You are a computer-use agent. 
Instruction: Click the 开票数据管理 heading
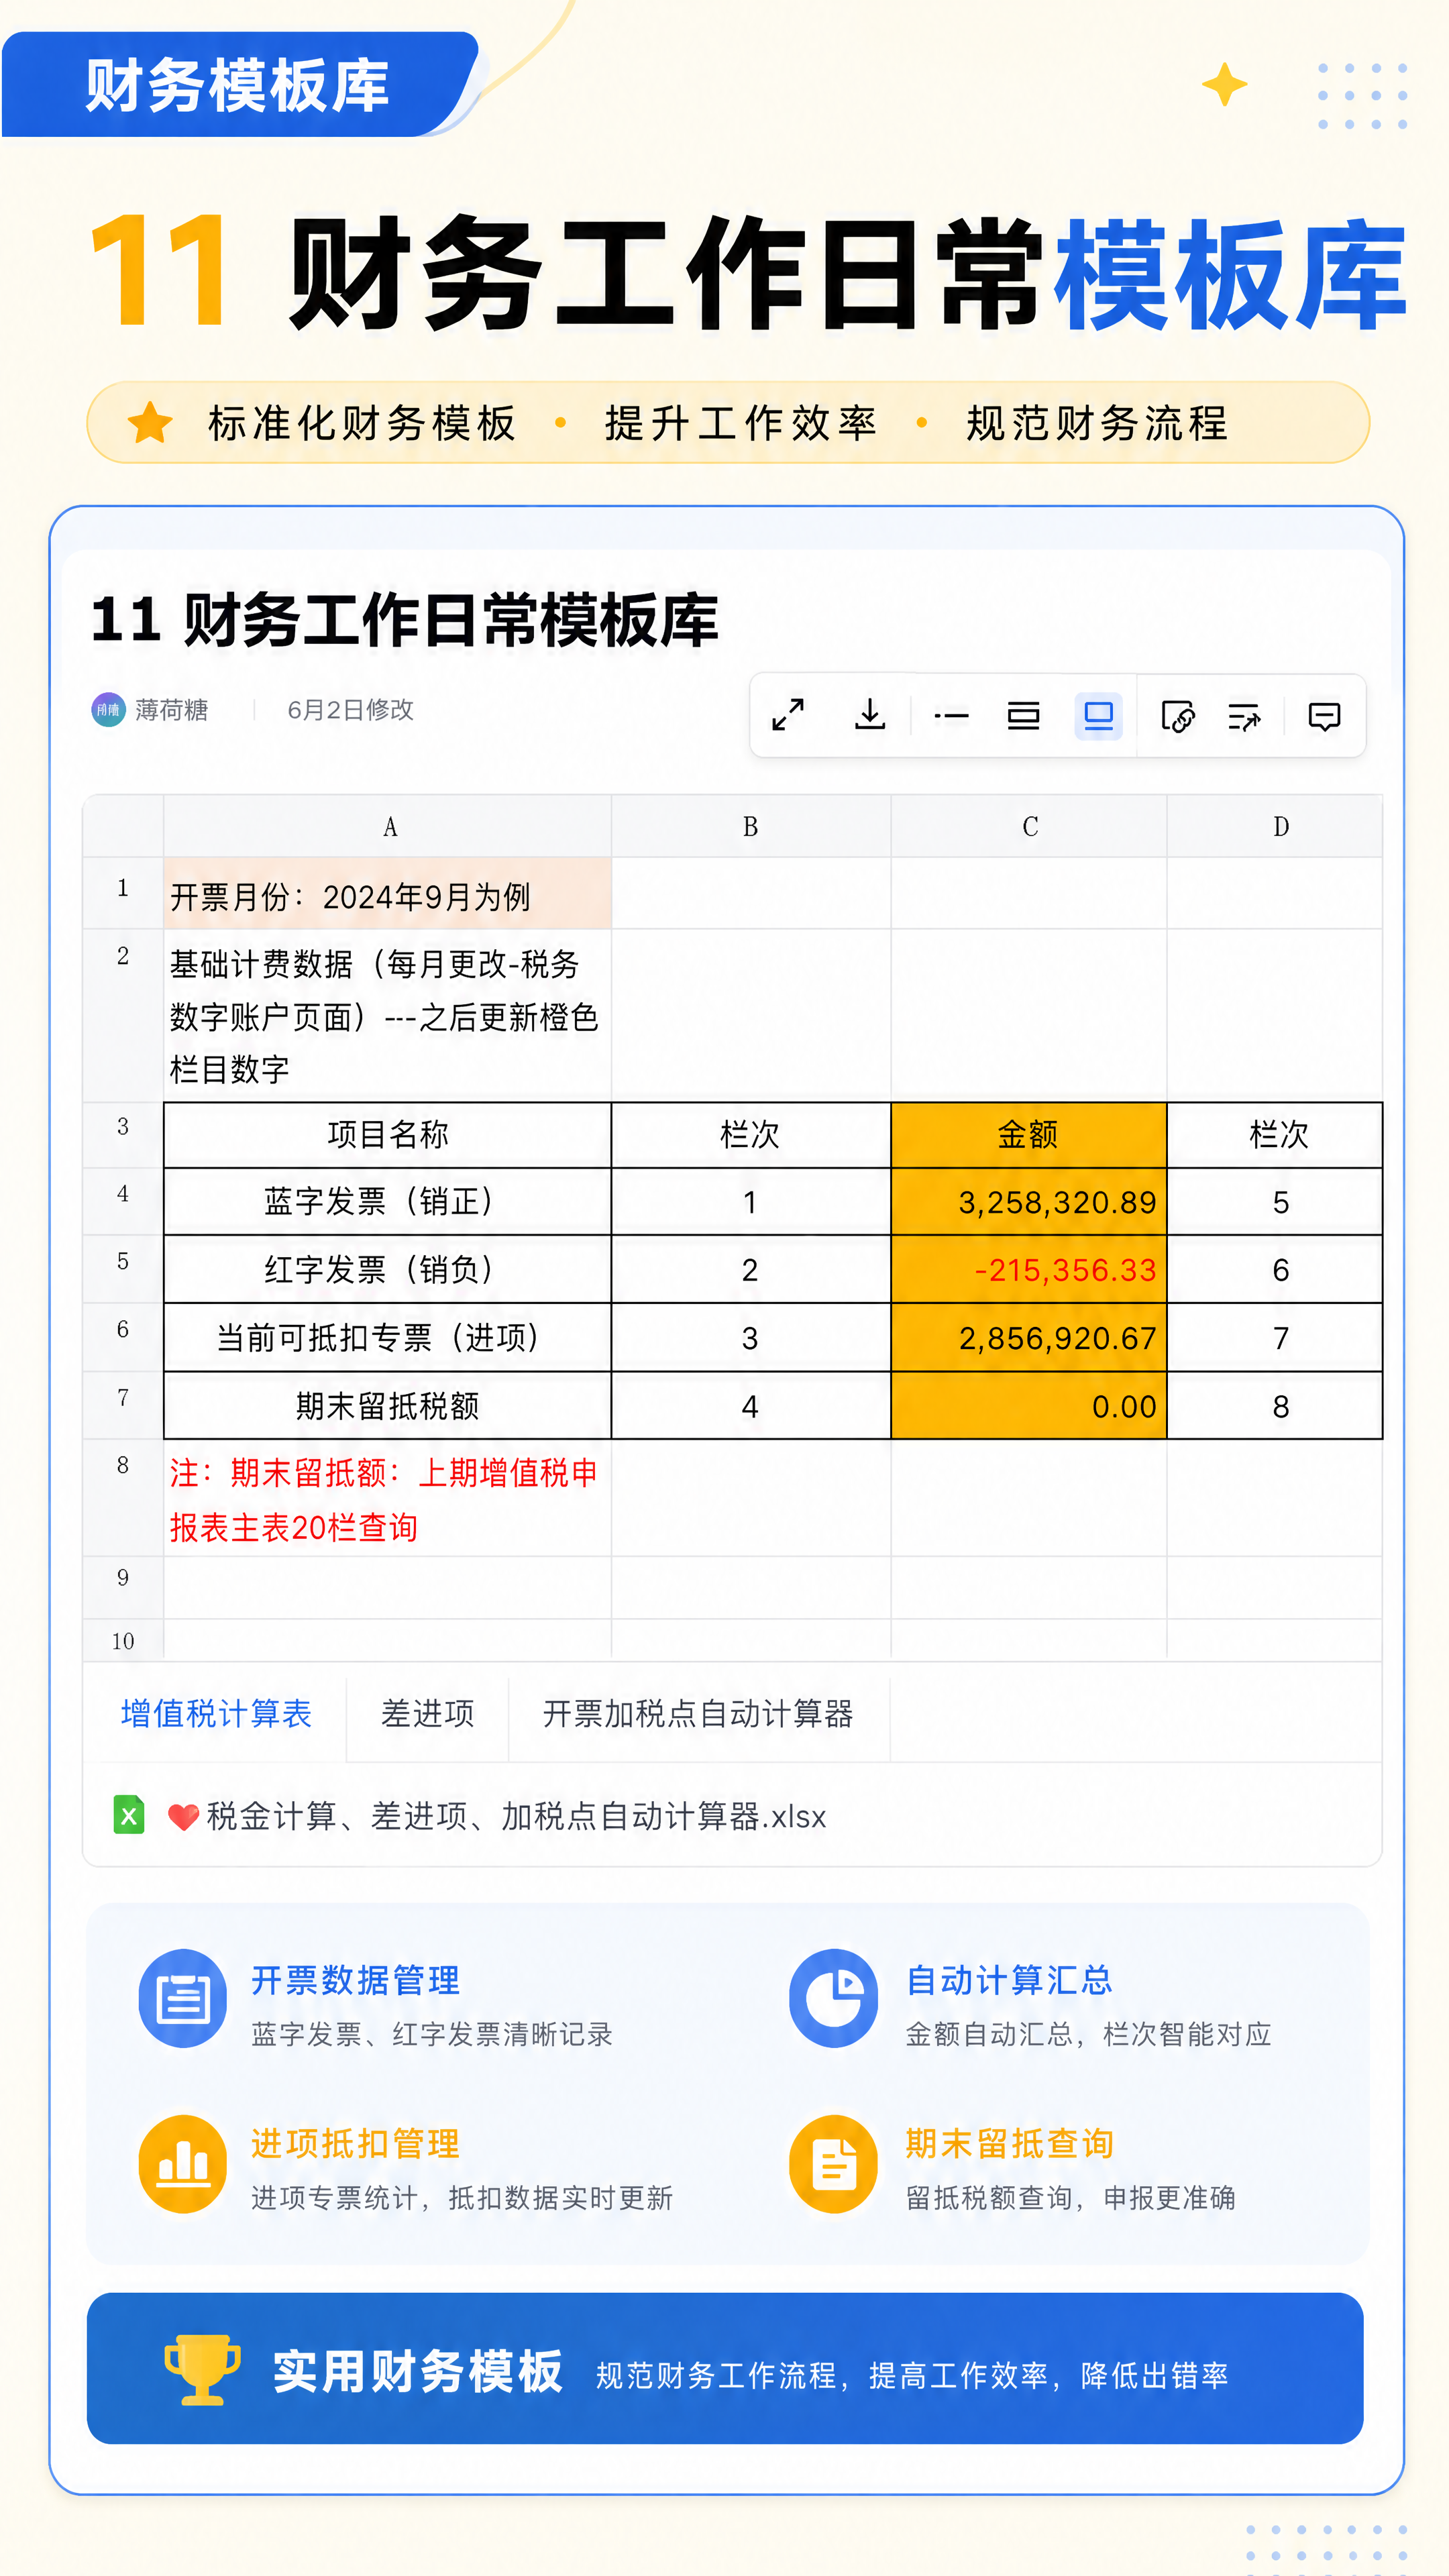(x=356, y=1980)
